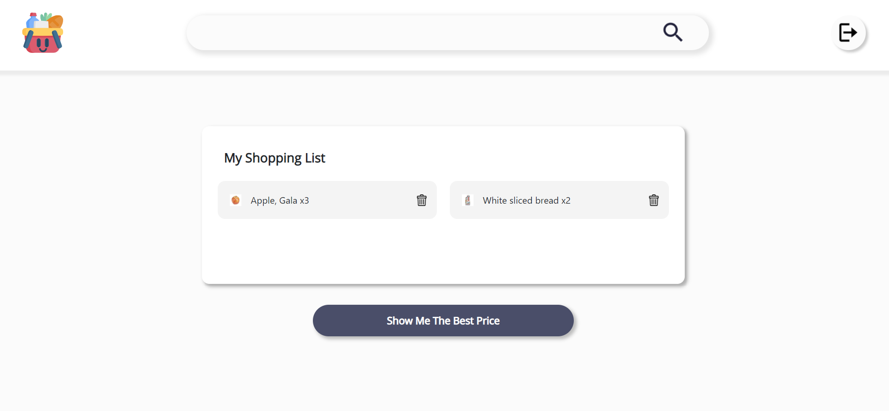This screenshot has height=411, width=889.
Task: Click page background below Best Price button
Action: [443, 376]
